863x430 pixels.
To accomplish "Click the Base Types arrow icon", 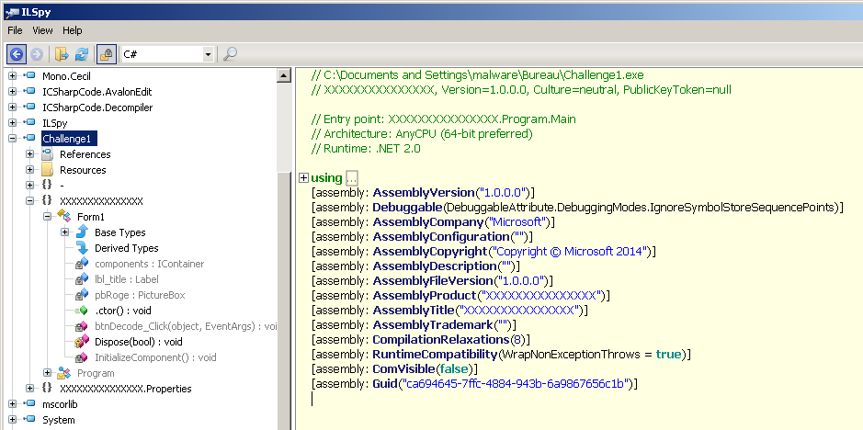I will tap(82, 232).
